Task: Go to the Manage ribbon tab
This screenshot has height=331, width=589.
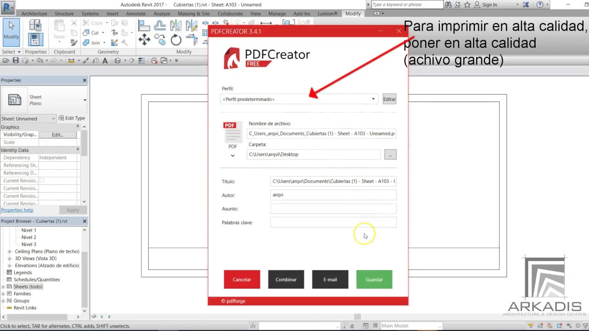Action: [277, 14]
